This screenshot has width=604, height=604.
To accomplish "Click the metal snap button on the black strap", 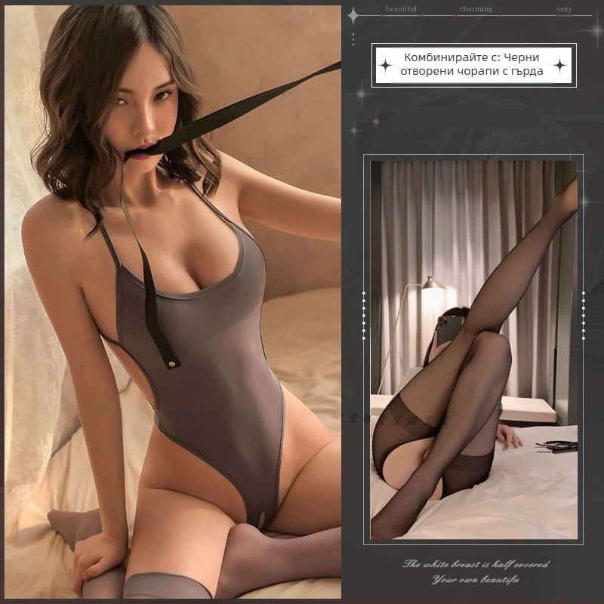I will click(174, 365).
